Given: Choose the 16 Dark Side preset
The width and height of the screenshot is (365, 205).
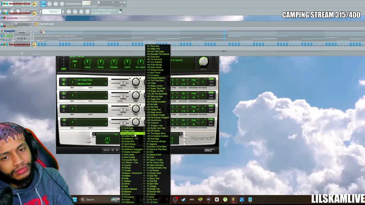Looking at the screenshot, I should point(158,184).
